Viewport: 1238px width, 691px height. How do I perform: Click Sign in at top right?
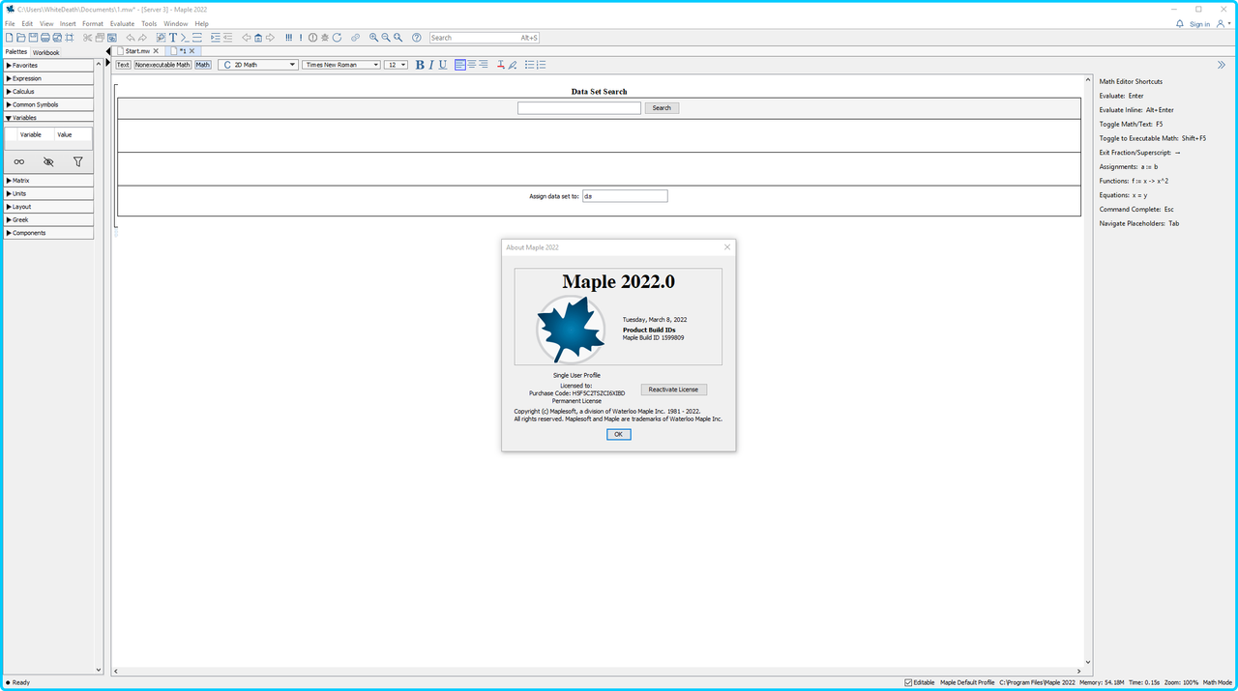(1200, 24)
